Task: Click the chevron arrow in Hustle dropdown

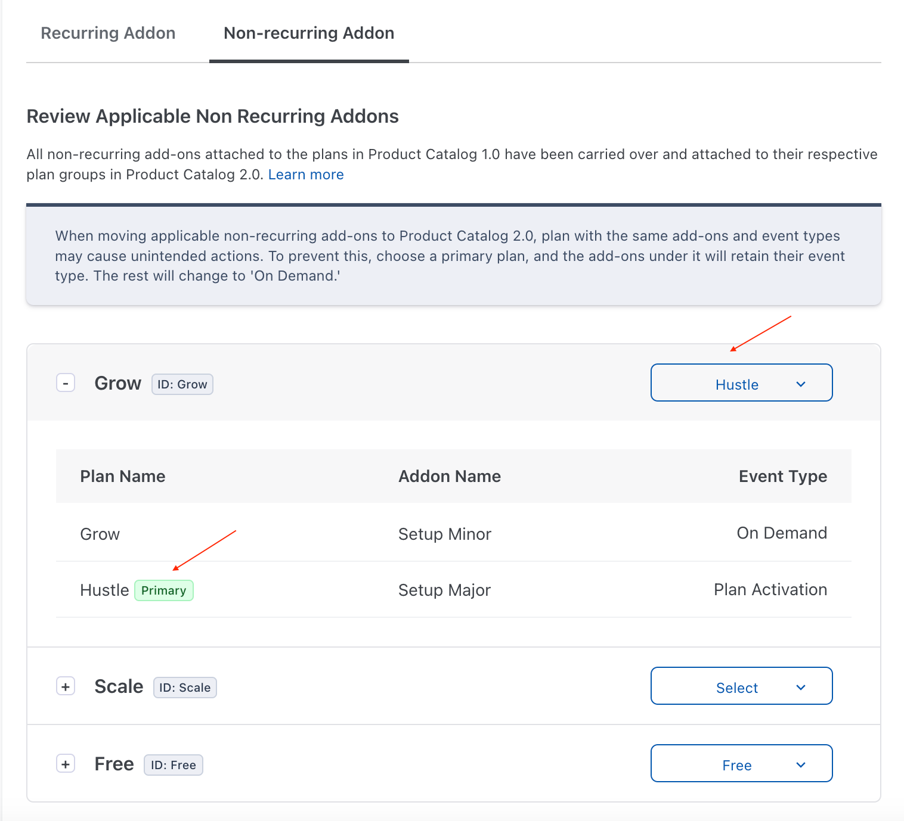Action: (801, 384)
